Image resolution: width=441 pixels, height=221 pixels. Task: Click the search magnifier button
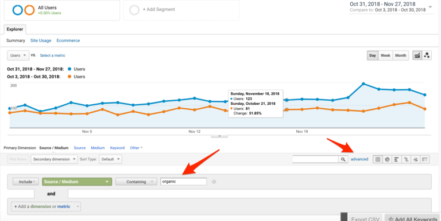pos(343,159)
